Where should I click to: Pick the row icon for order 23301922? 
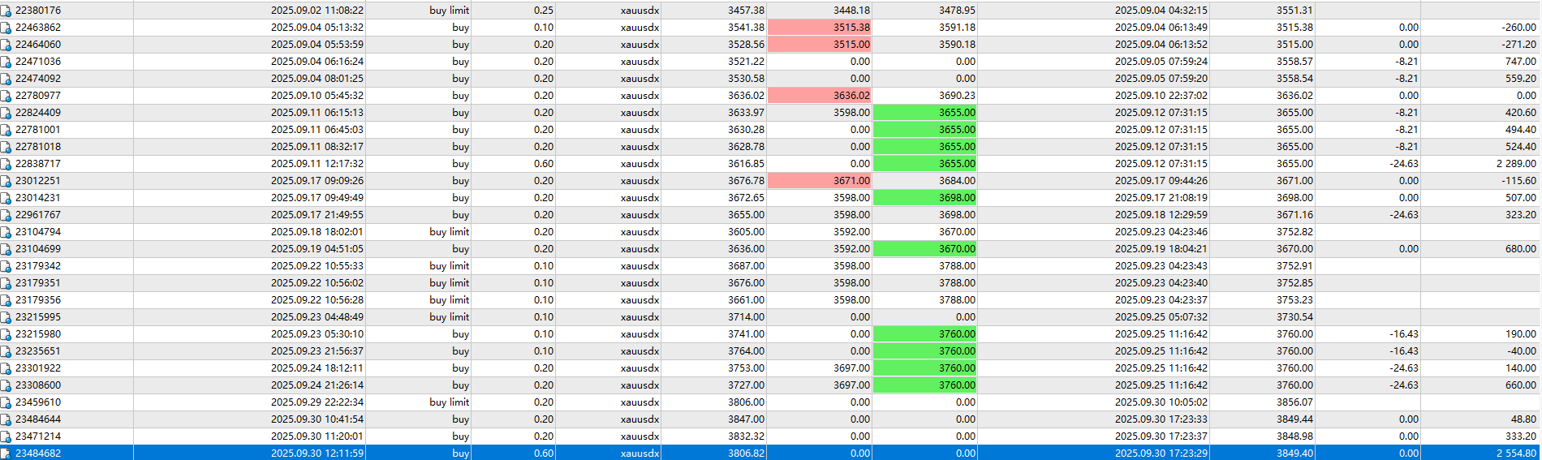(6, 368)
